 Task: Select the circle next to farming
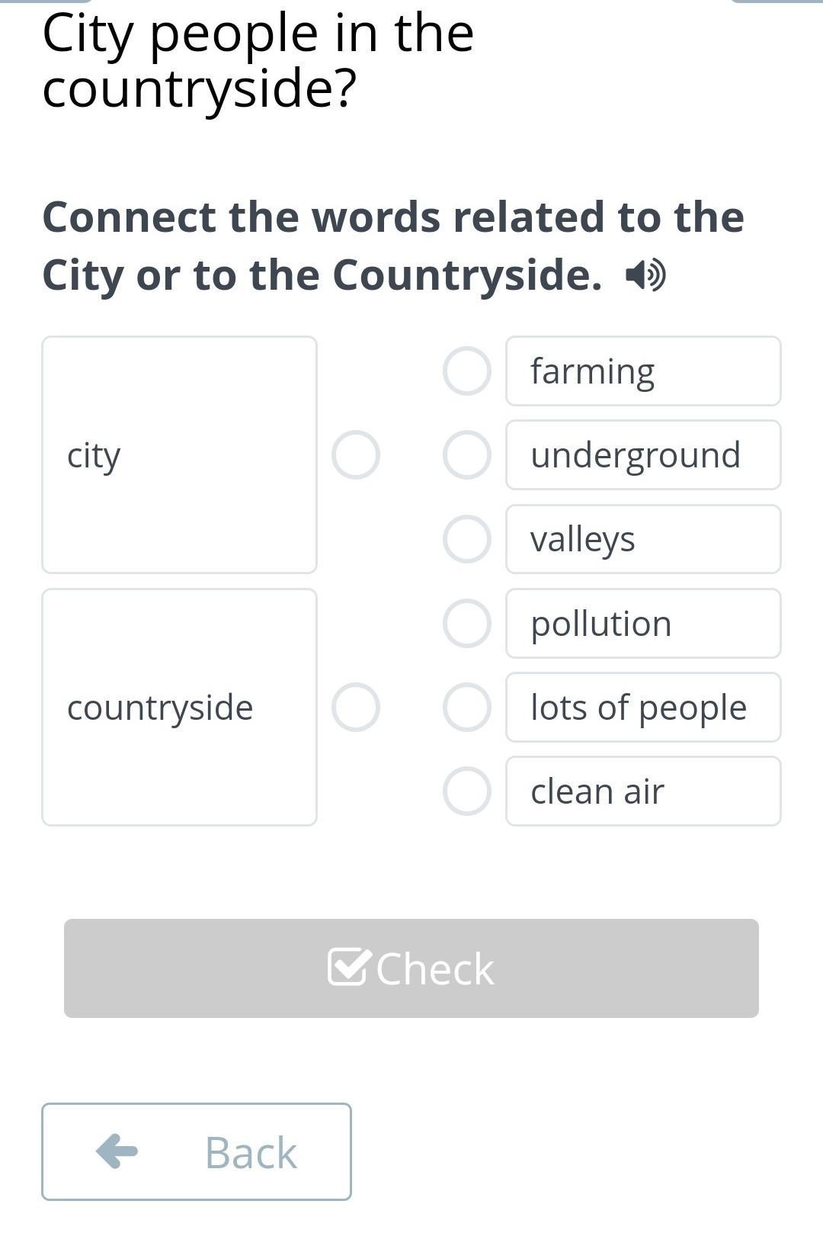pyautogui.click(x=466, y=371)
